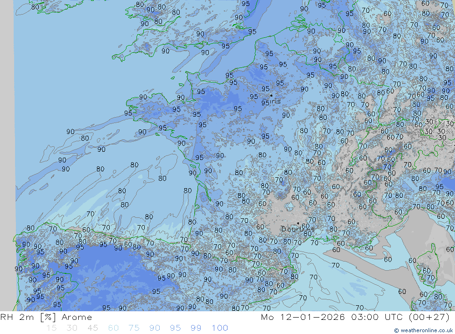Viewport: 455px width, 334px height.
Task: Click the "Dour…" city name label
Action: [298, 229]
